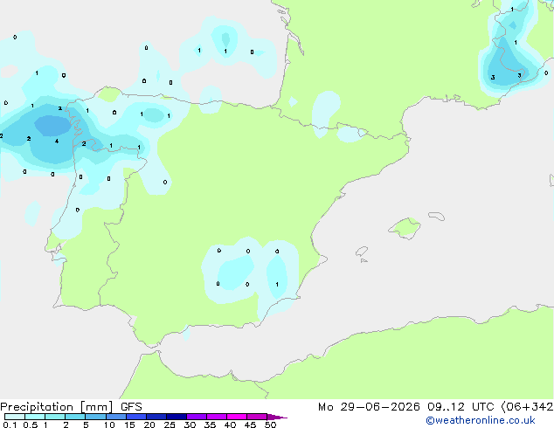
Task: Click the 30–35 mm purple swatch
Action: click(197, 417)
